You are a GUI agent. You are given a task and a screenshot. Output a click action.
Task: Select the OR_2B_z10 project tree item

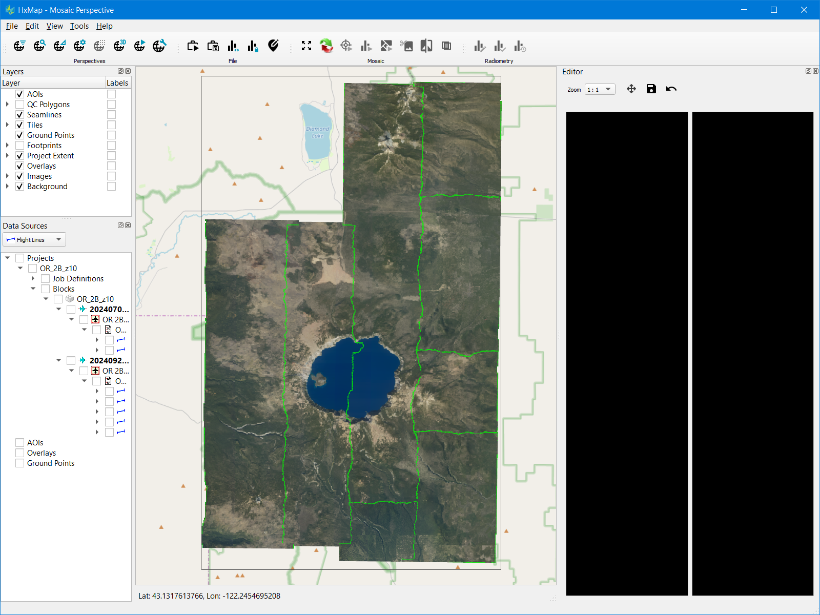[58, 269]
